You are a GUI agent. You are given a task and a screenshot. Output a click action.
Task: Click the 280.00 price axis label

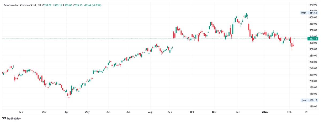pyautogui.click(x=313, y=56)
